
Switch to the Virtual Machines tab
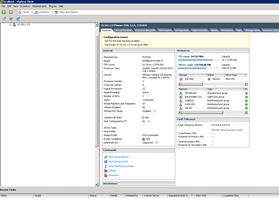point(123,30)
